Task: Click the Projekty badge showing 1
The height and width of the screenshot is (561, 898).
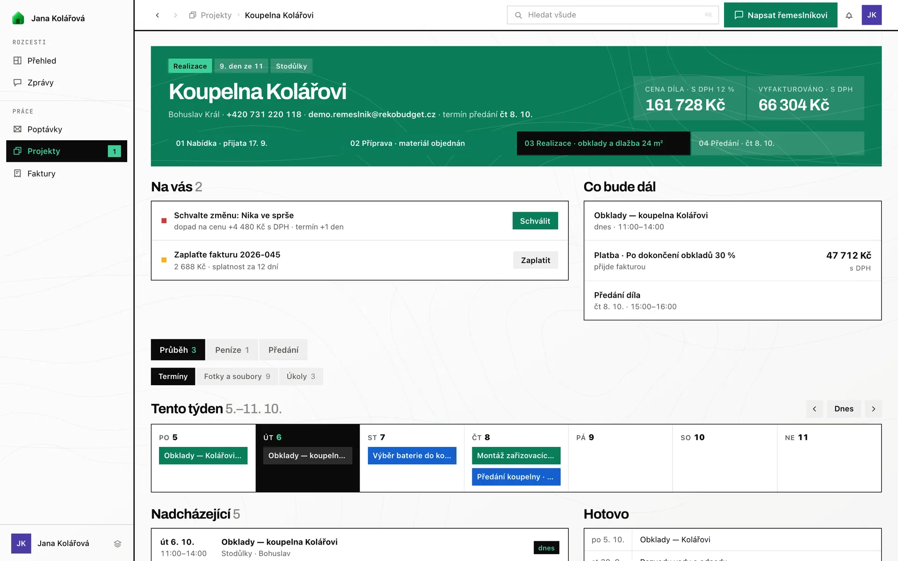Action: pos(114,151)
